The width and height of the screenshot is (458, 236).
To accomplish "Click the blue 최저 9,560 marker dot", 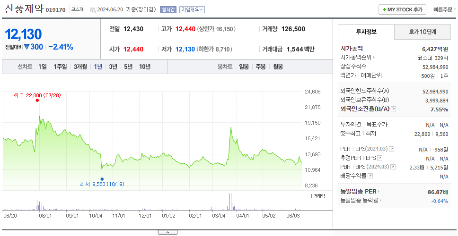I will point(102,179).
